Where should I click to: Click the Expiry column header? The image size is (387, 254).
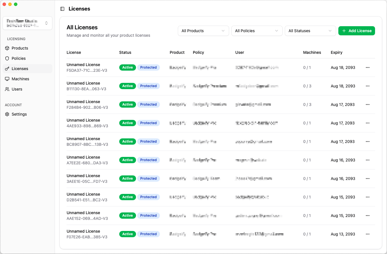pos(336,52)
